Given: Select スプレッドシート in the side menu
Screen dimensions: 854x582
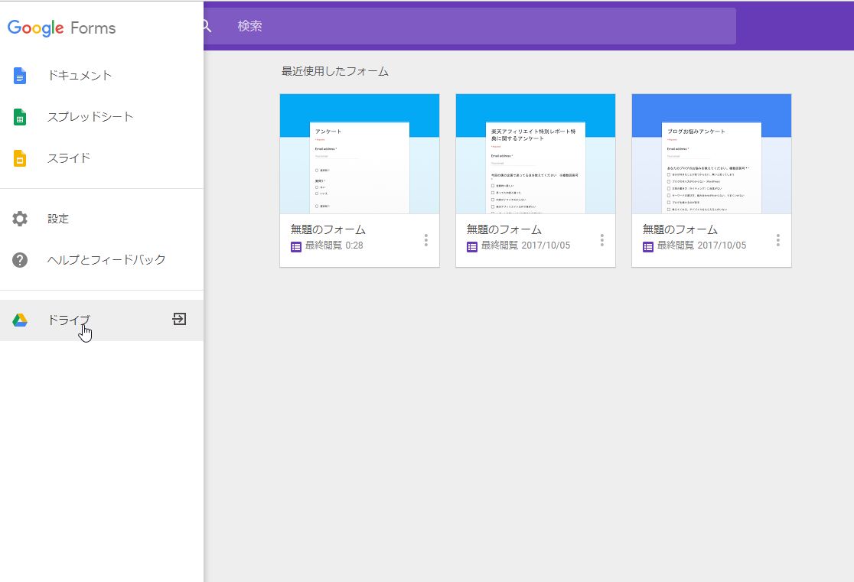Looking at the screenshot, I should tap(101, 117).
